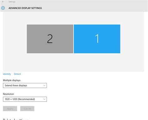Go back using the arrow icon
This screenshot has height=120, width=148.
click(3, 2)
